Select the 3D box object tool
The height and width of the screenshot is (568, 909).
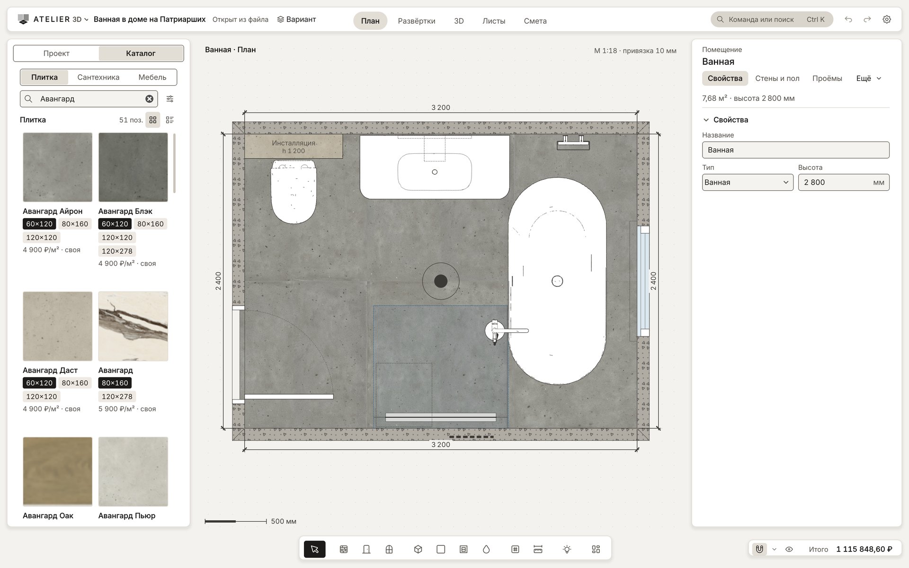[x=418, y=549]
